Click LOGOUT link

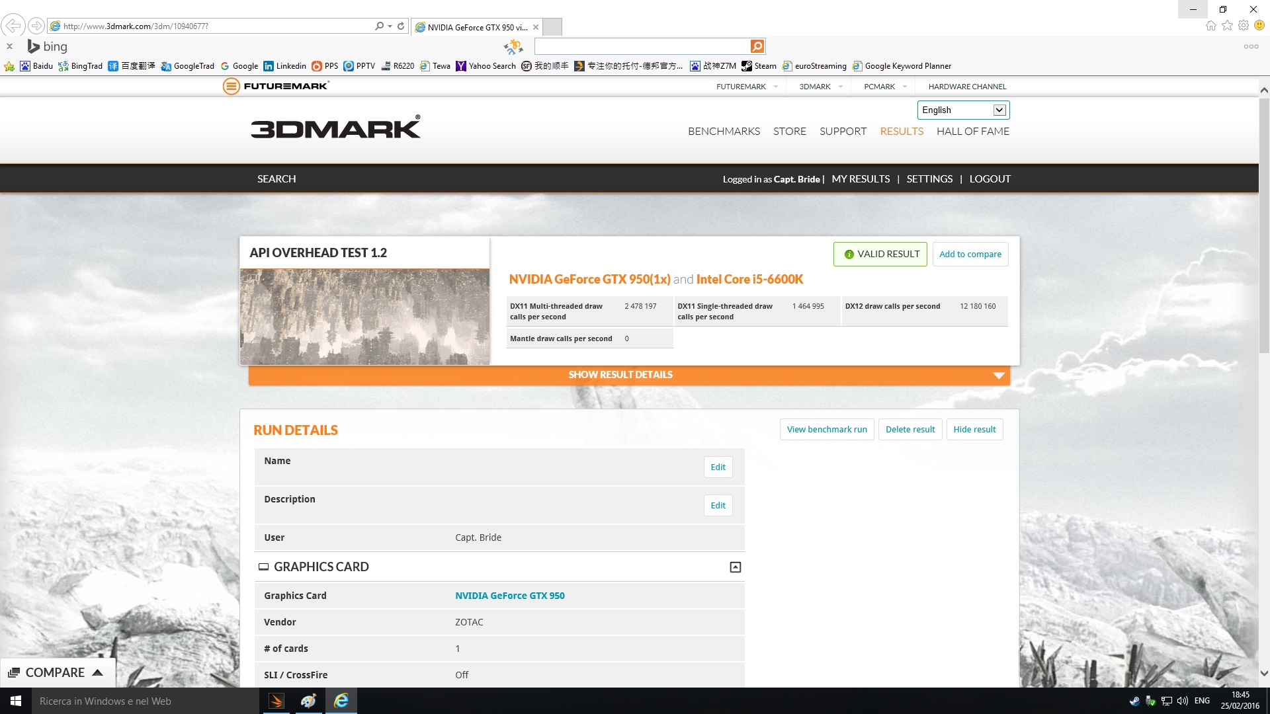990,179
